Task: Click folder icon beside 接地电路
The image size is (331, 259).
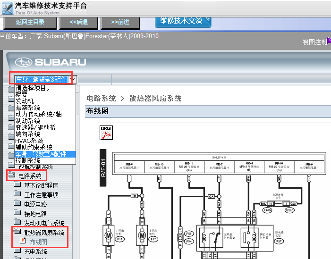Action: pyautogui.click(x=17, y=212)
